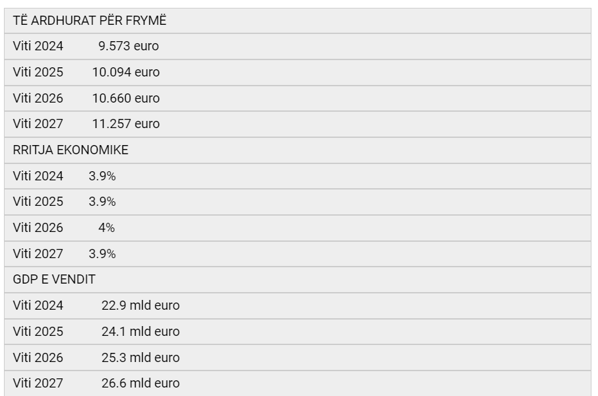
Task: Click the 24.1 mld euro GDP value
Action: click(x=140, y=332)
